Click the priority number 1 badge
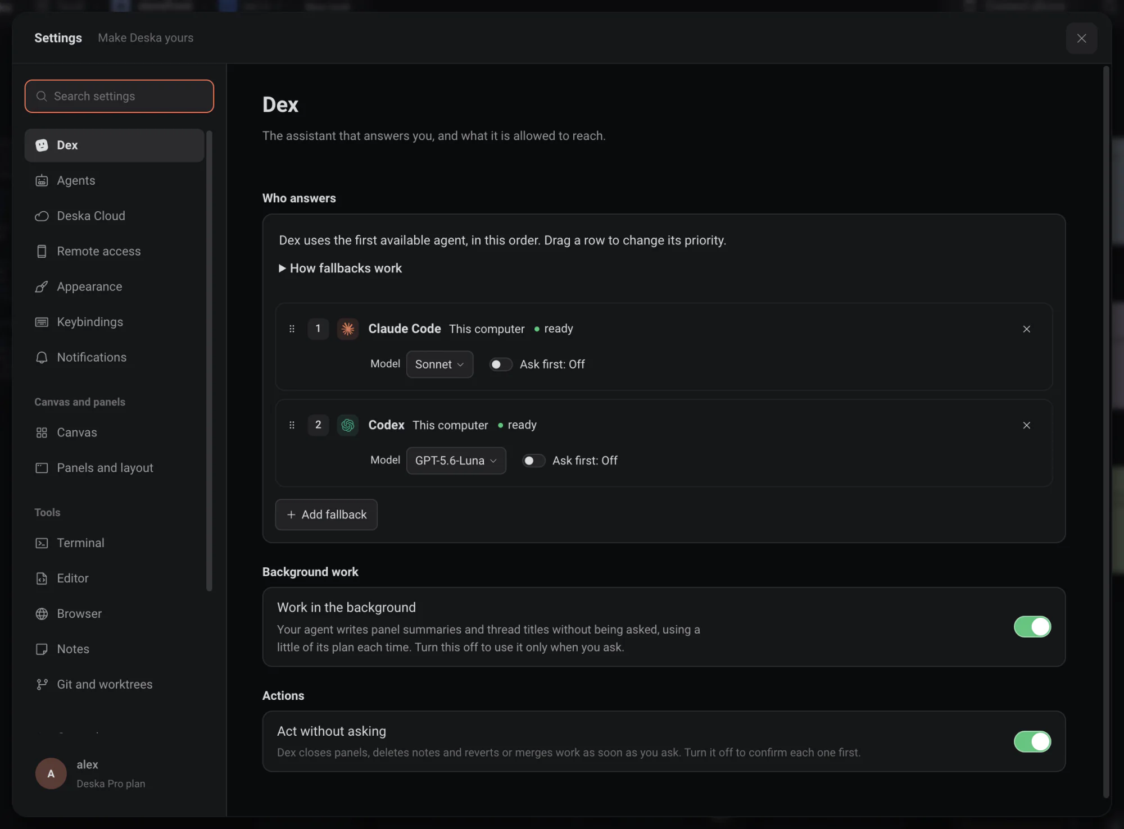The width and height of the screenshot is (1124, 829). coord(318,329)
